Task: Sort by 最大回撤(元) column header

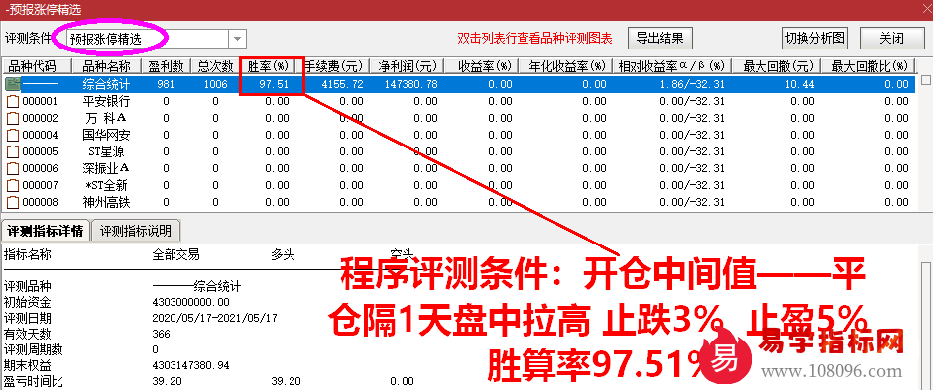Action: [x=776, y=66]
